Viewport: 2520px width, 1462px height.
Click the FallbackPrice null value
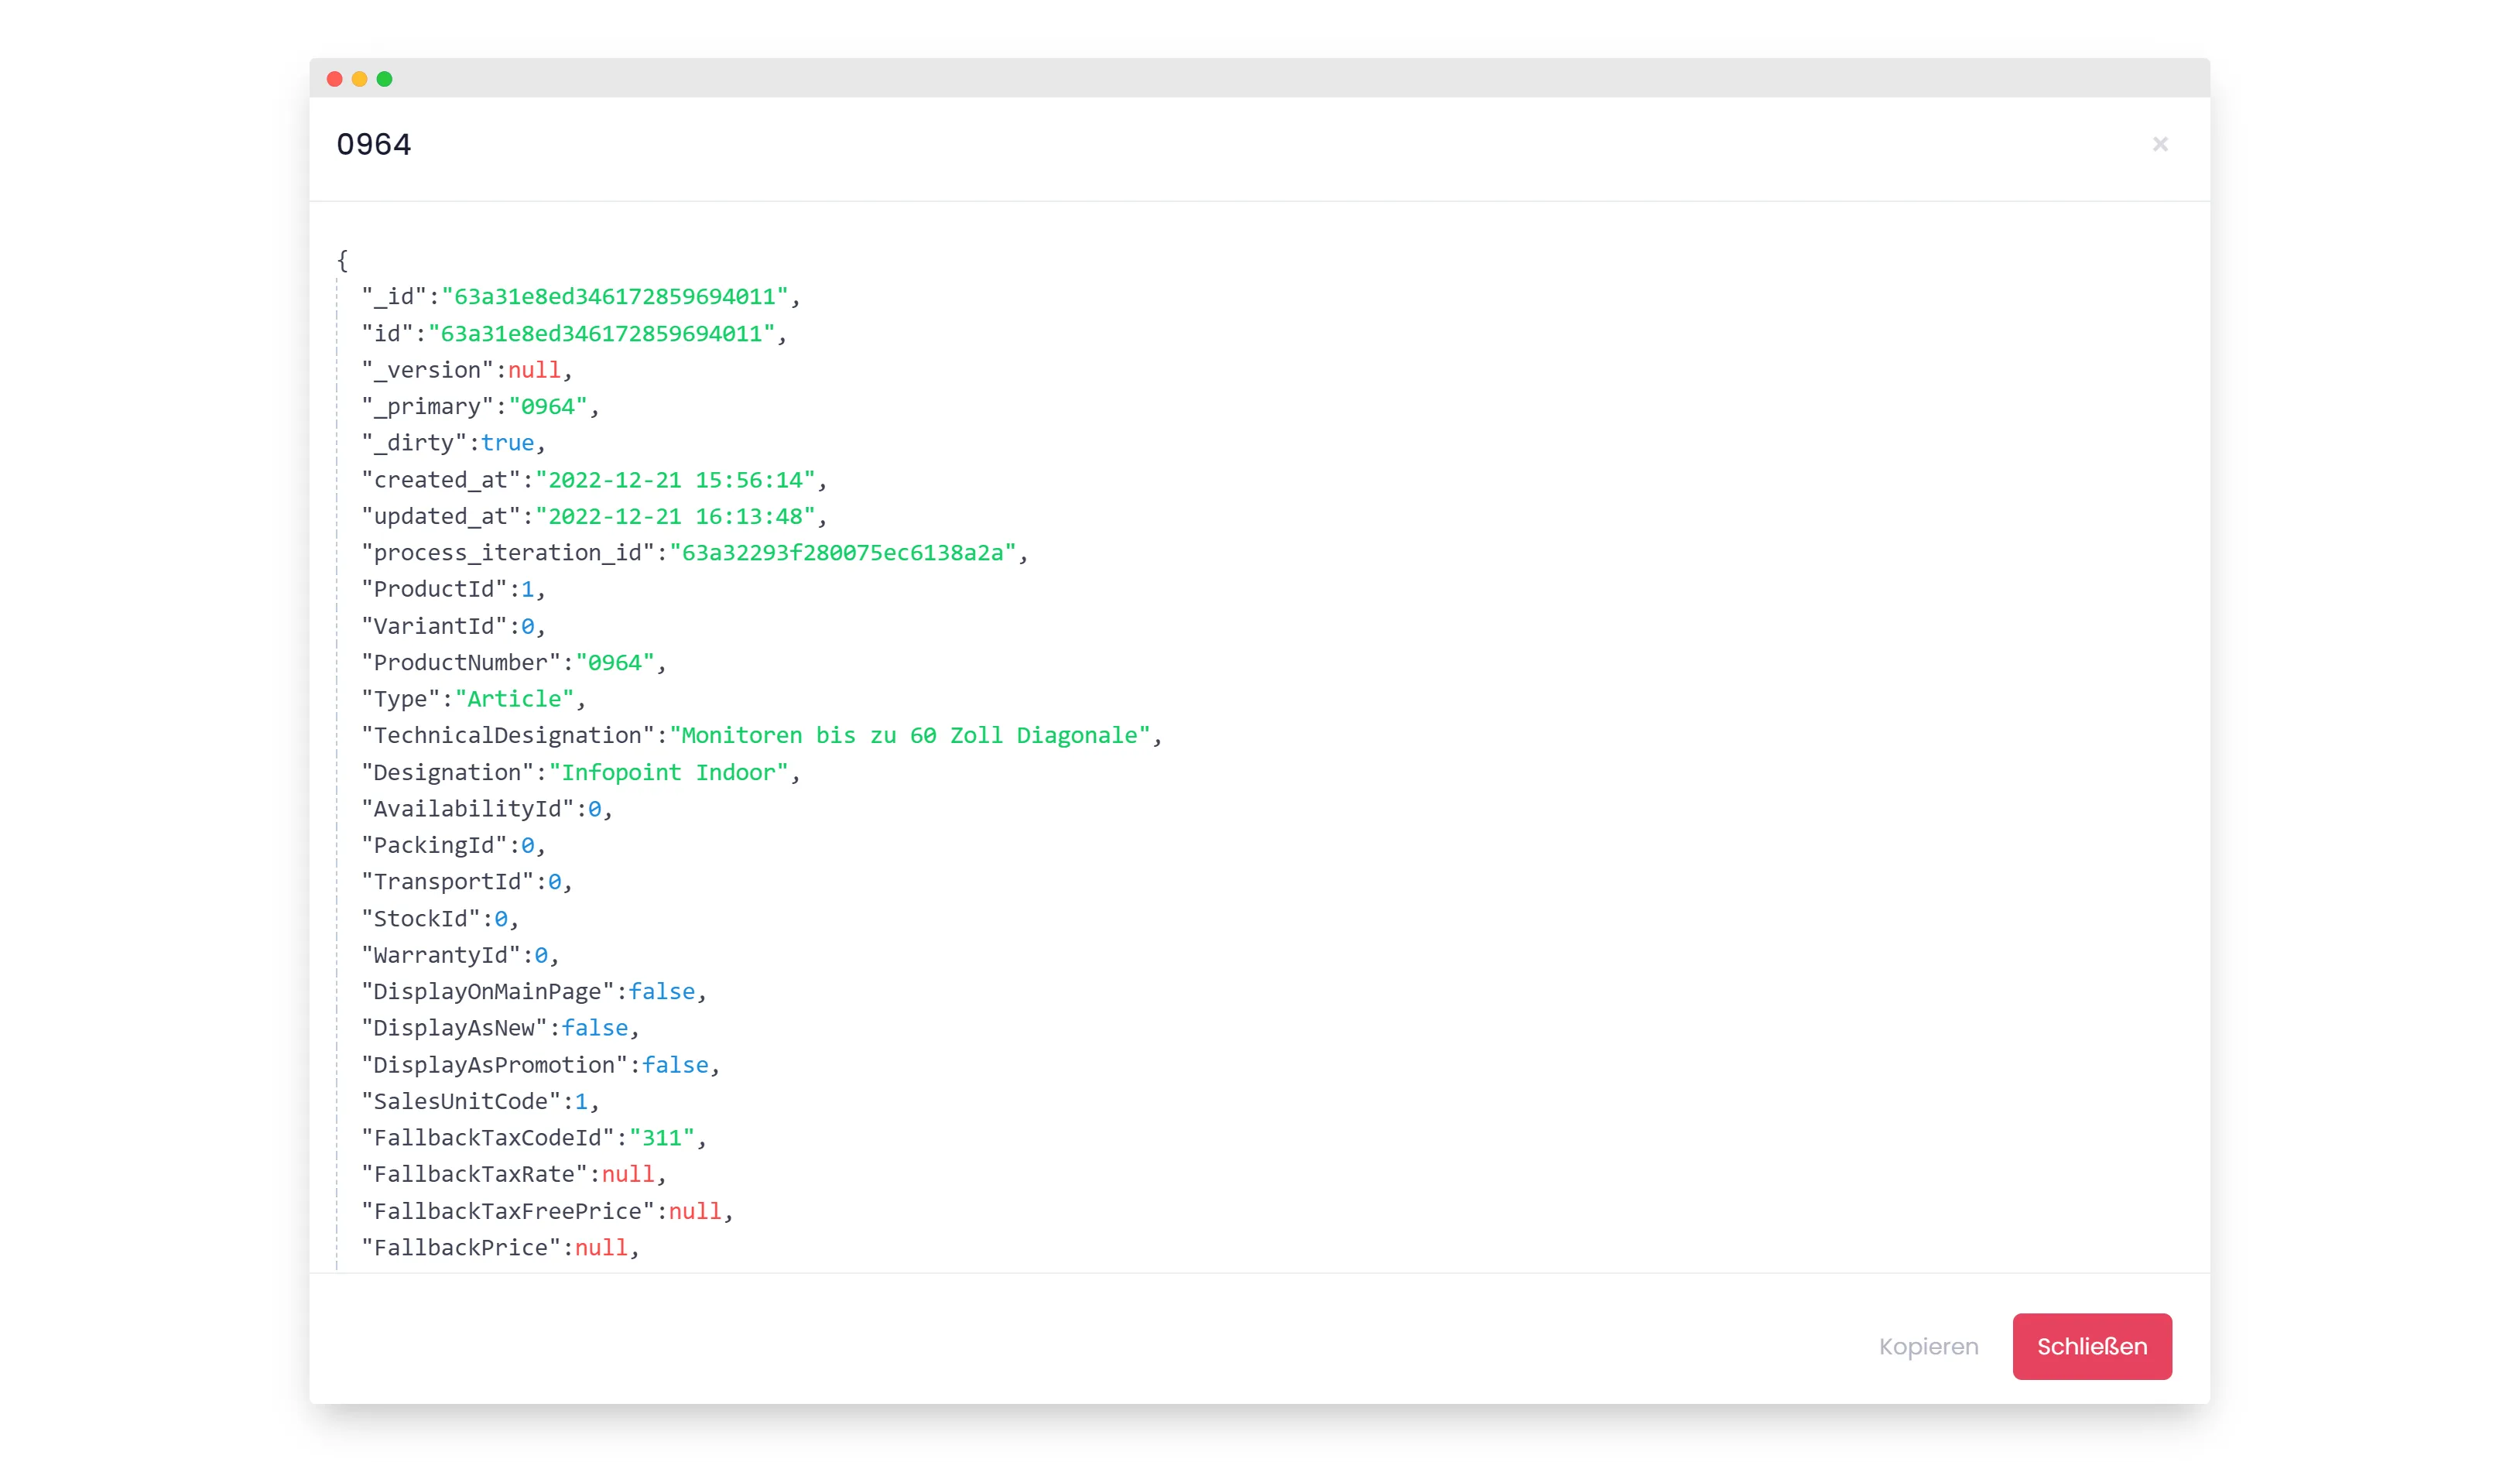[601, 1247]
